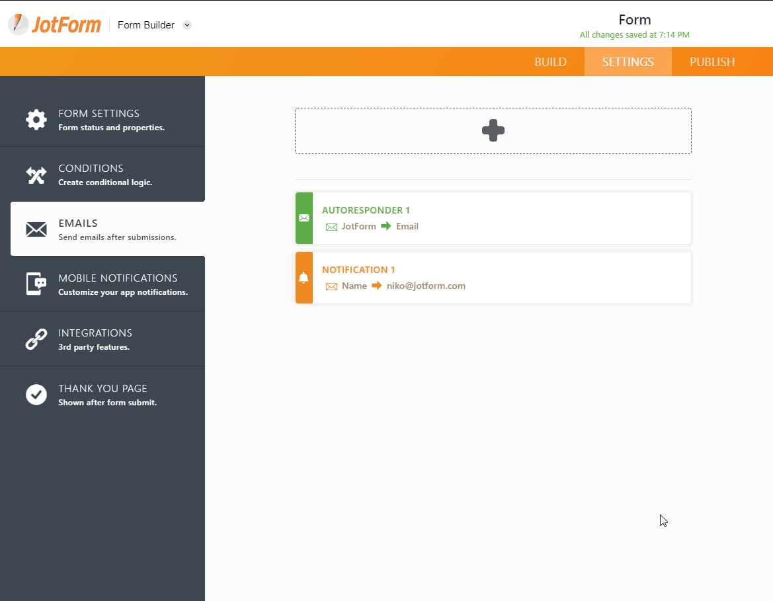Click the Form title to rename it
Image resolution: width=773 pixels, height=601 pixels.
click(634, 20)
